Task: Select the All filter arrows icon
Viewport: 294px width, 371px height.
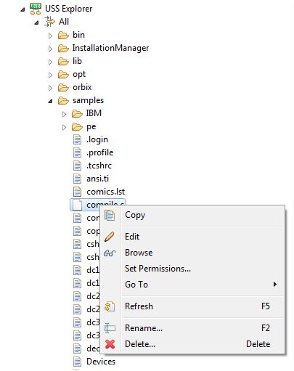Action: (x=49, y=22)
